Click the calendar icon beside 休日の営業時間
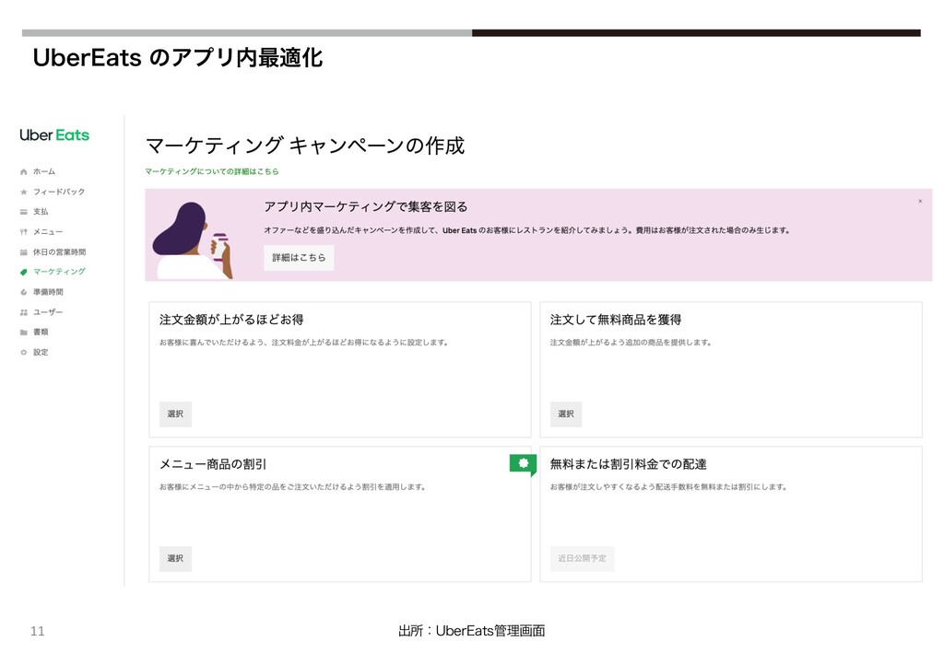This screenshot has width=944, height=653. pyautogui.click(x=23, y=252)
